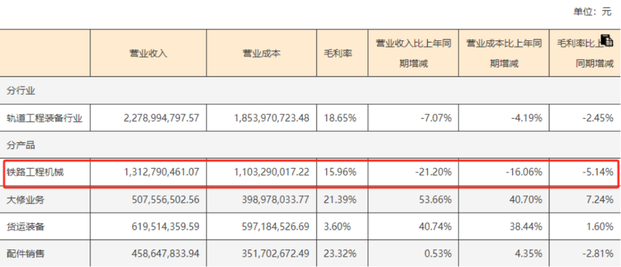Select the 分行业 section row

click(x=22, y=90)
